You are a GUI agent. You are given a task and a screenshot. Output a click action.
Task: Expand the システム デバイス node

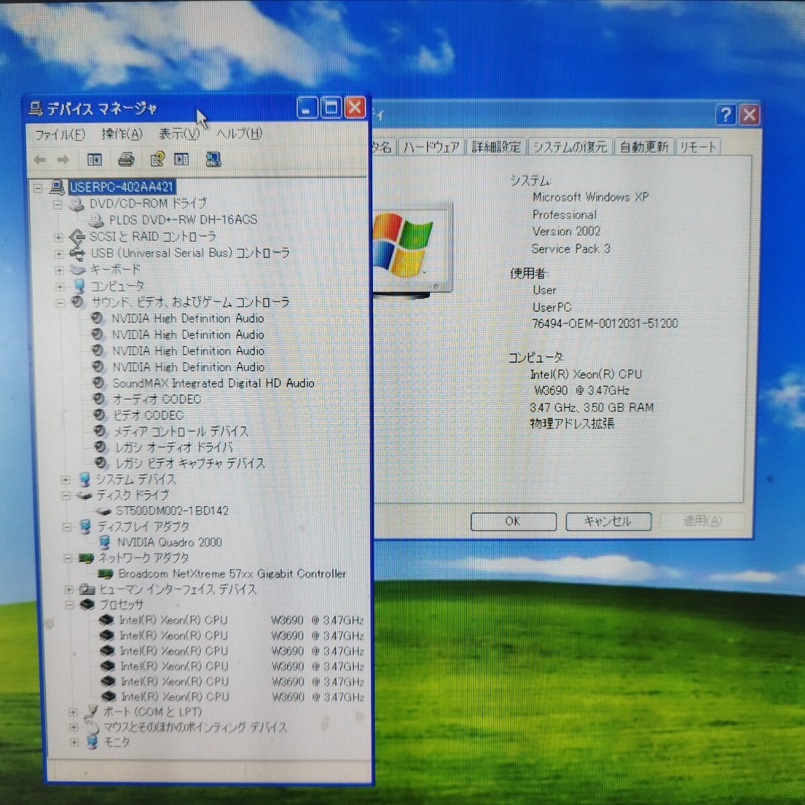click(x=65, y=480)
